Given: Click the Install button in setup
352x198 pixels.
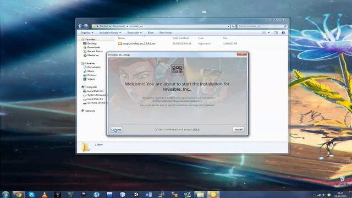Looking at the screenshot, I should [x=238, y=130].
